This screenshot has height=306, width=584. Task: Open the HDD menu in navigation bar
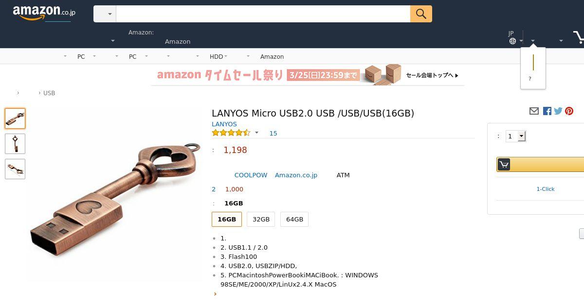219,56
